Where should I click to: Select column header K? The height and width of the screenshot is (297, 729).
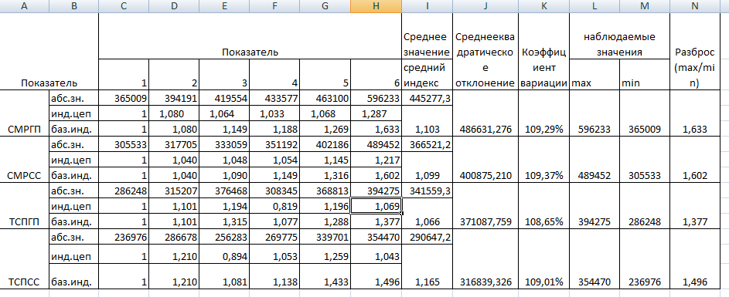coord(544,6)
